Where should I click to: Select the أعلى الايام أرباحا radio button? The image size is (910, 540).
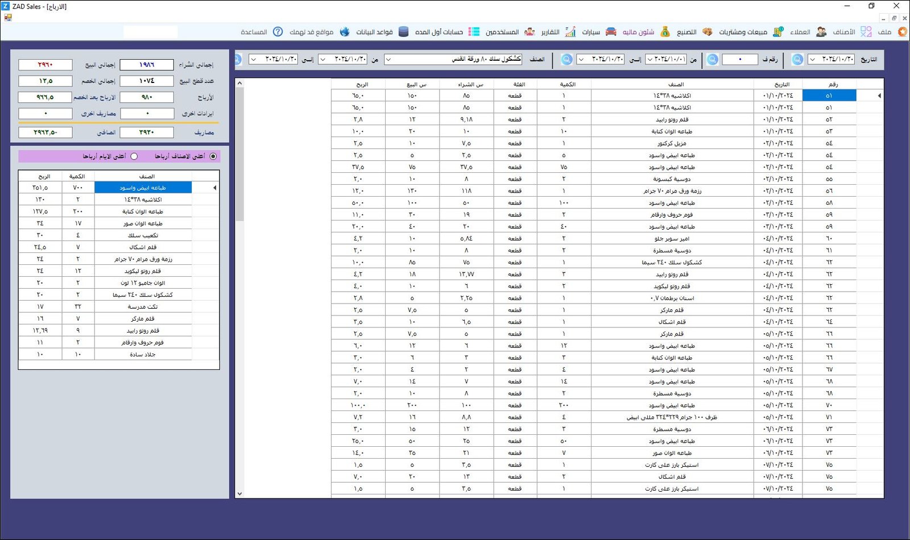(x=134, y=156)
